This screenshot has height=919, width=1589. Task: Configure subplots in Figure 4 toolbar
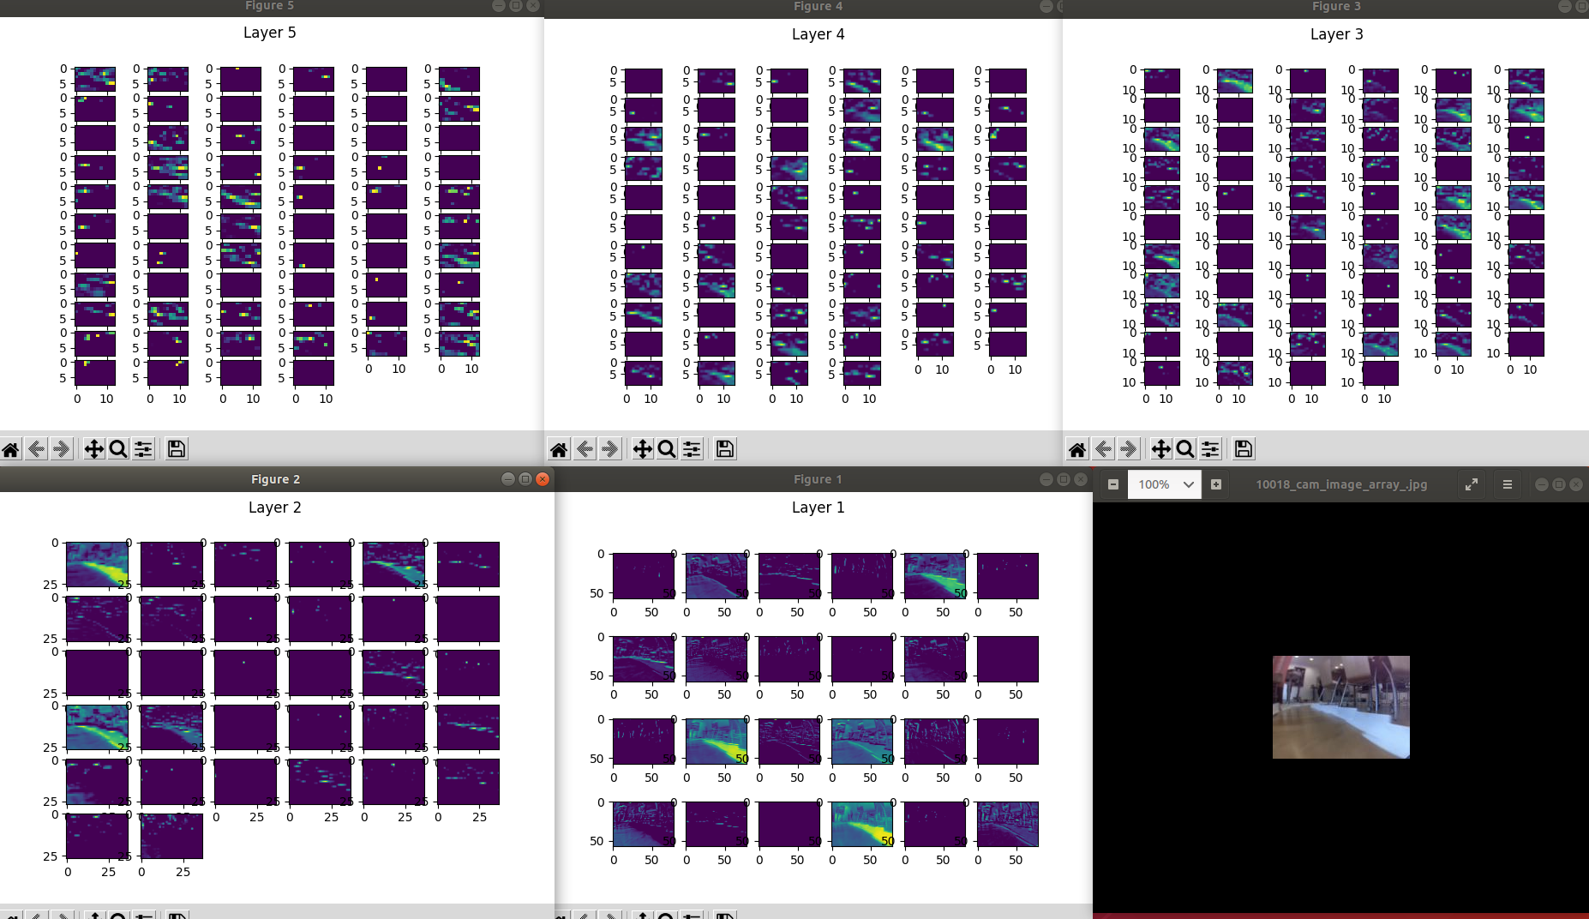pyautogui.click(x=692, y=449)
